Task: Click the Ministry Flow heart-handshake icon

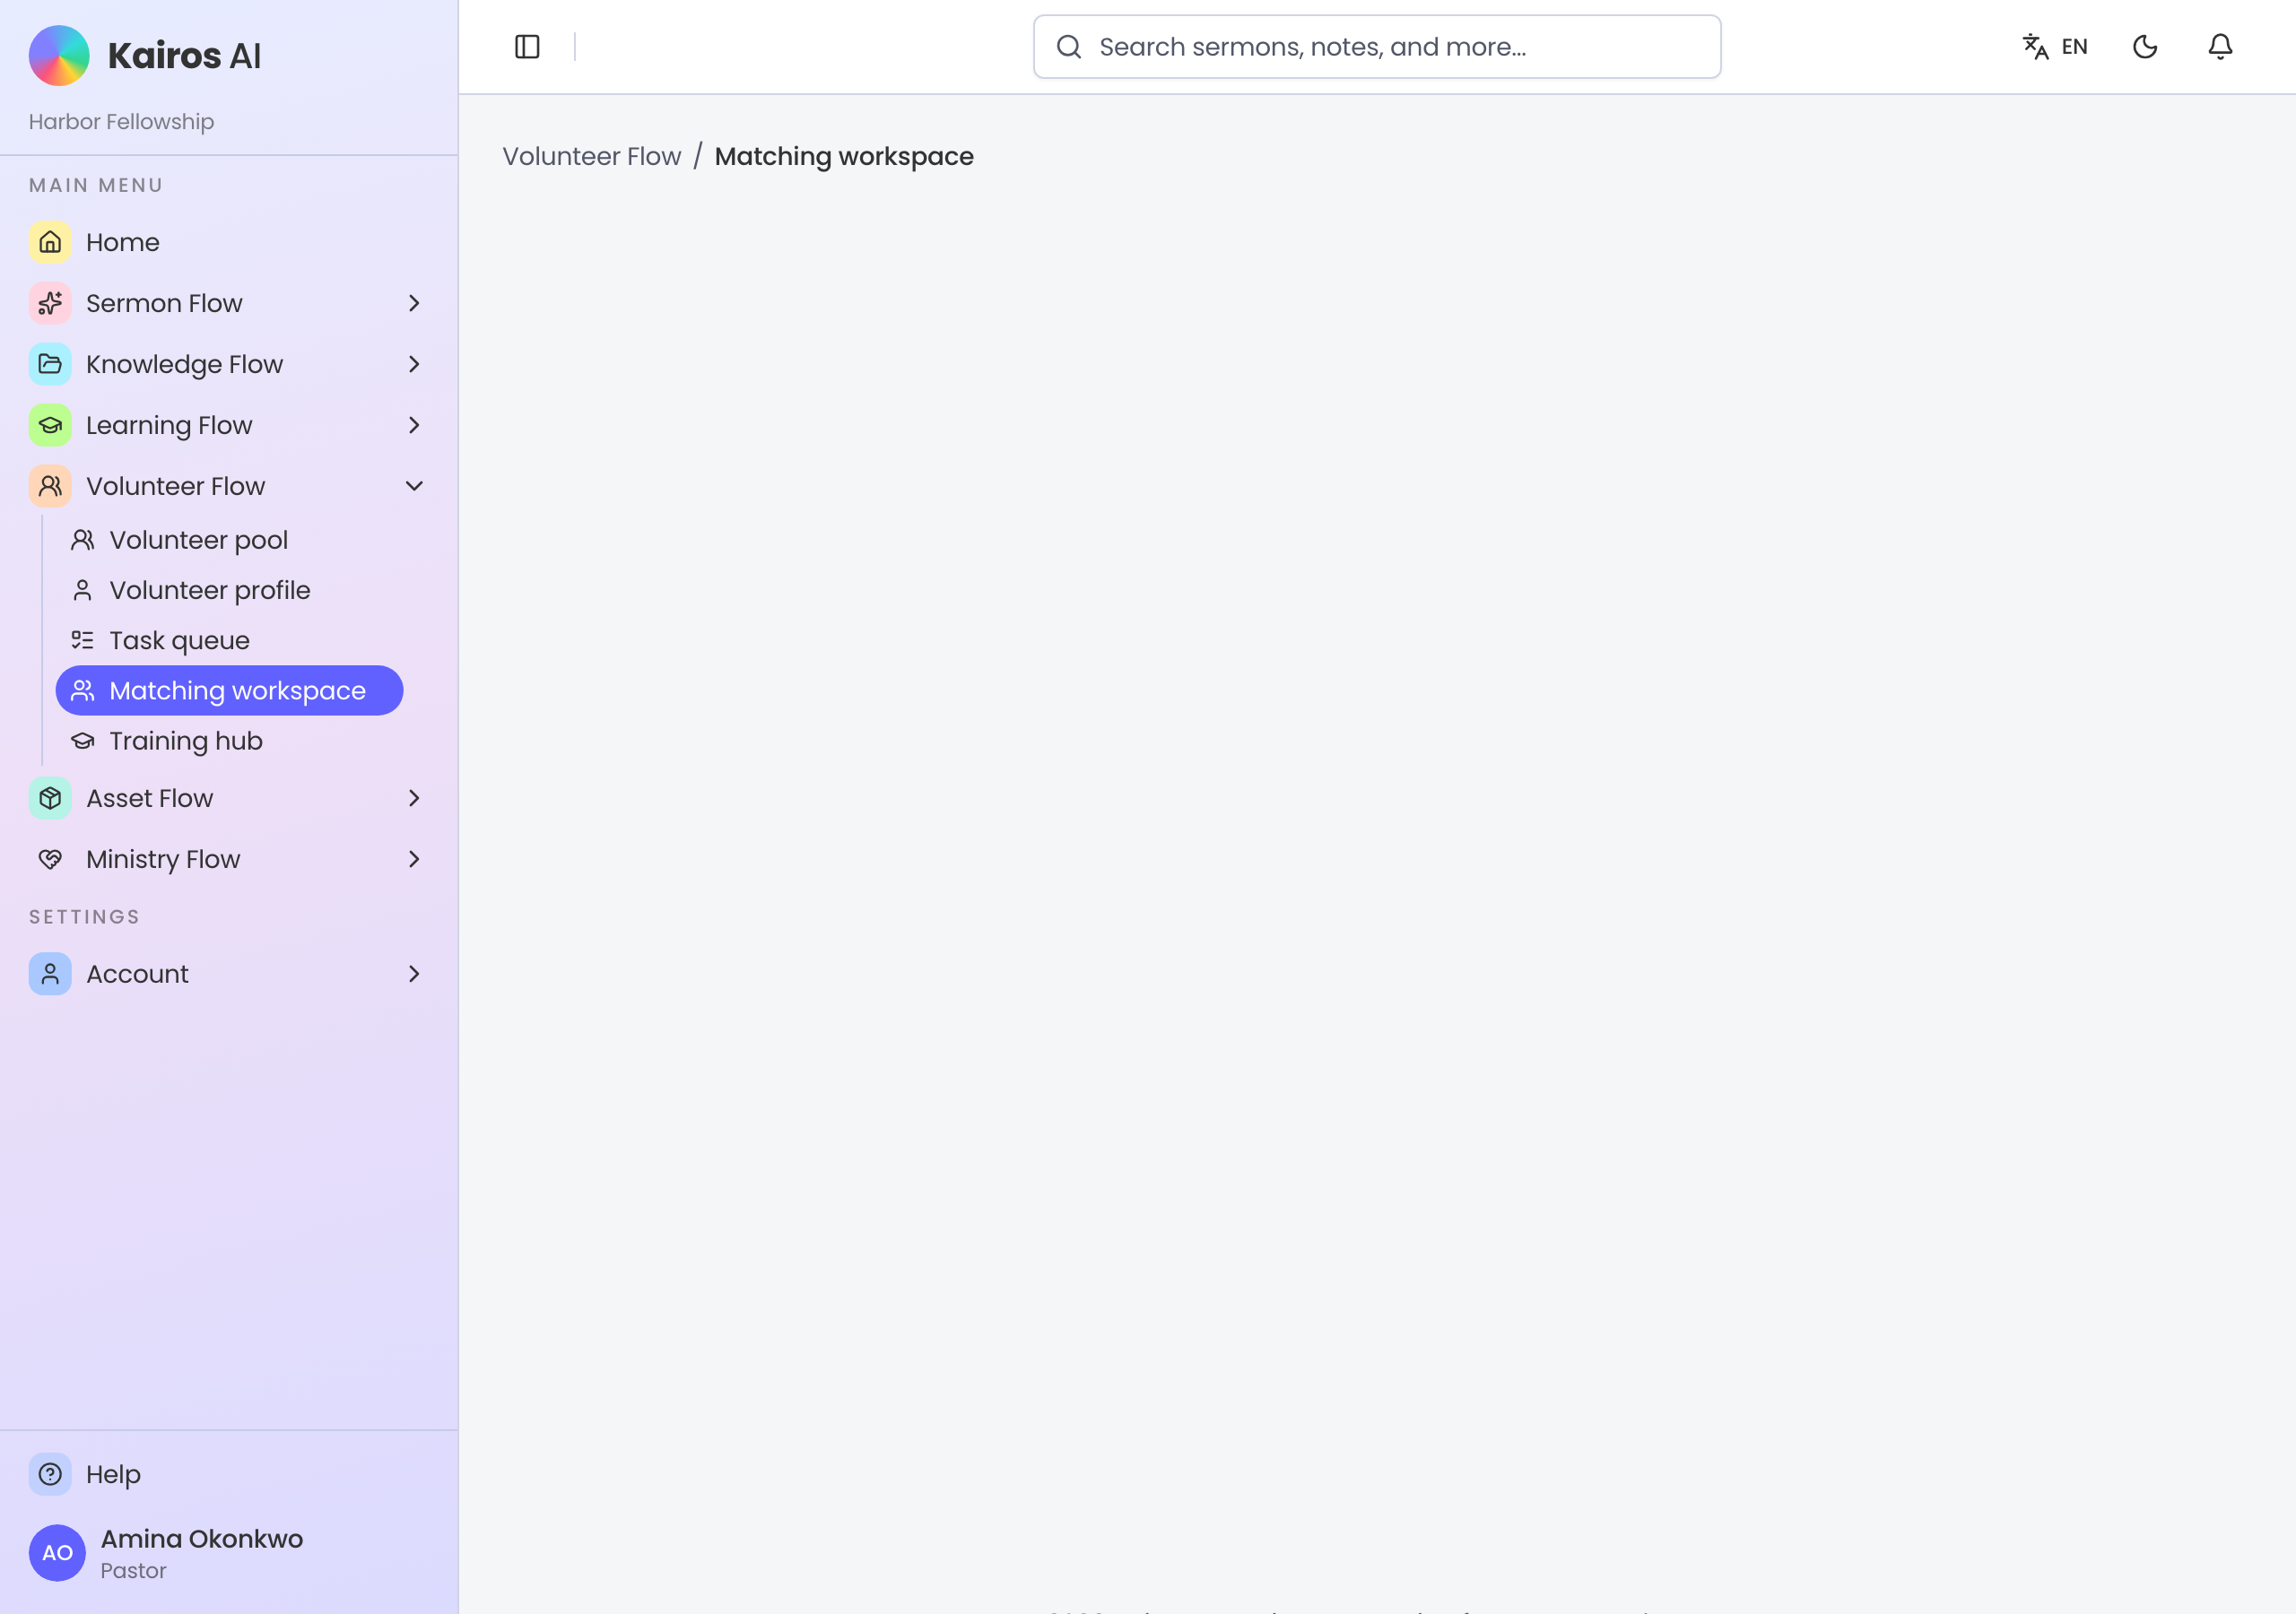Action: 50,859
